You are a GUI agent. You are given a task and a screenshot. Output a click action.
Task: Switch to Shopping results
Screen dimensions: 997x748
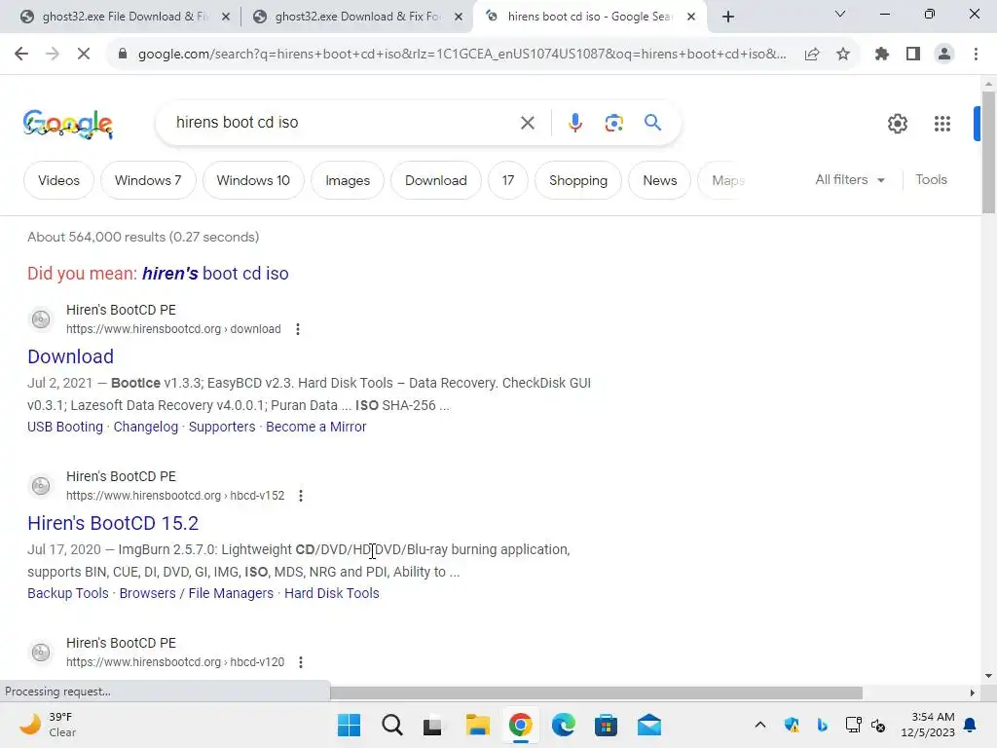[578, 180]
